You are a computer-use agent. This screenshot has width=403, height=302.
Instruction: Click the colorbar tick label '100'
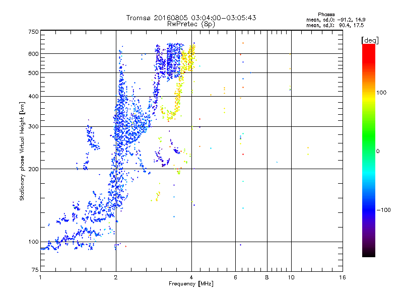tap(381, 93)
